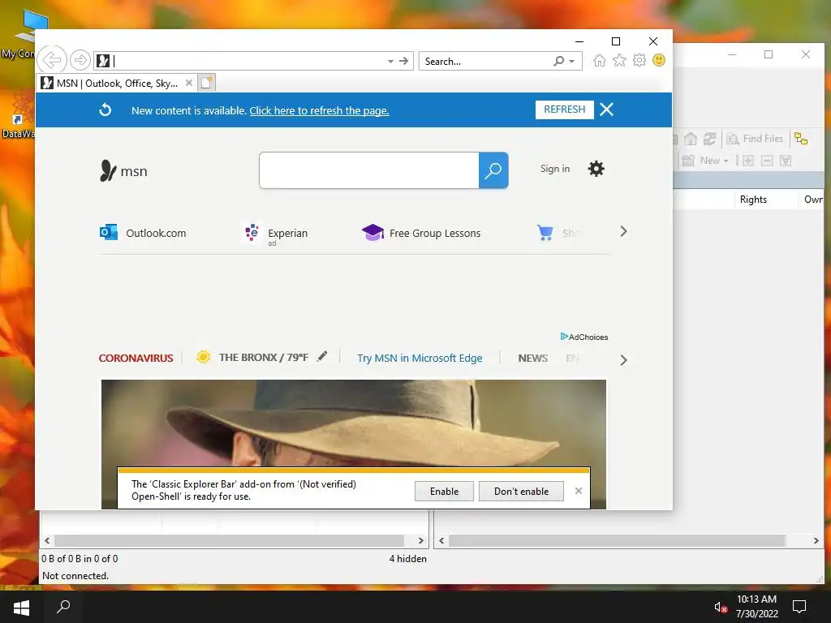Open the NEWS category
Viewport: 831px width, 623px height.
pyautogui.click(x=532, y=358)
